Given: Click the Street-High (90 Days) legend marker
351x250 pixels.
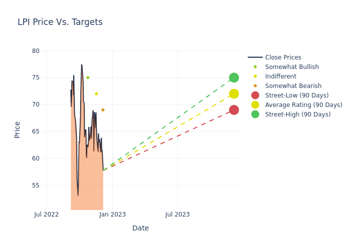Looking at the screenshot, I should click(x=255, y=114).
